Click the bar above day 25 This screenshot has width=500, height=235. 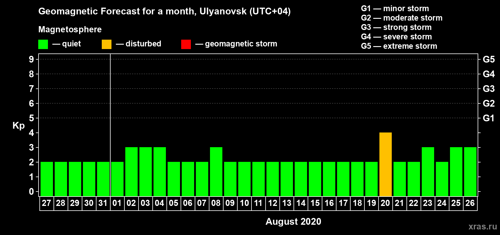point(456,172)
